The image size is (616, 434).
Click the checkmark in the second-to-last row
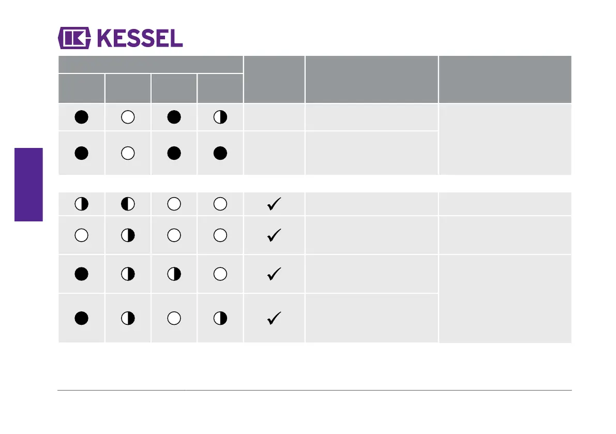click(274, 274)
